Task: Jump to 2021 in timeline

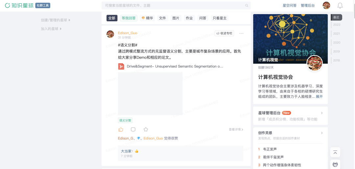Action: (x=337, y=34)
